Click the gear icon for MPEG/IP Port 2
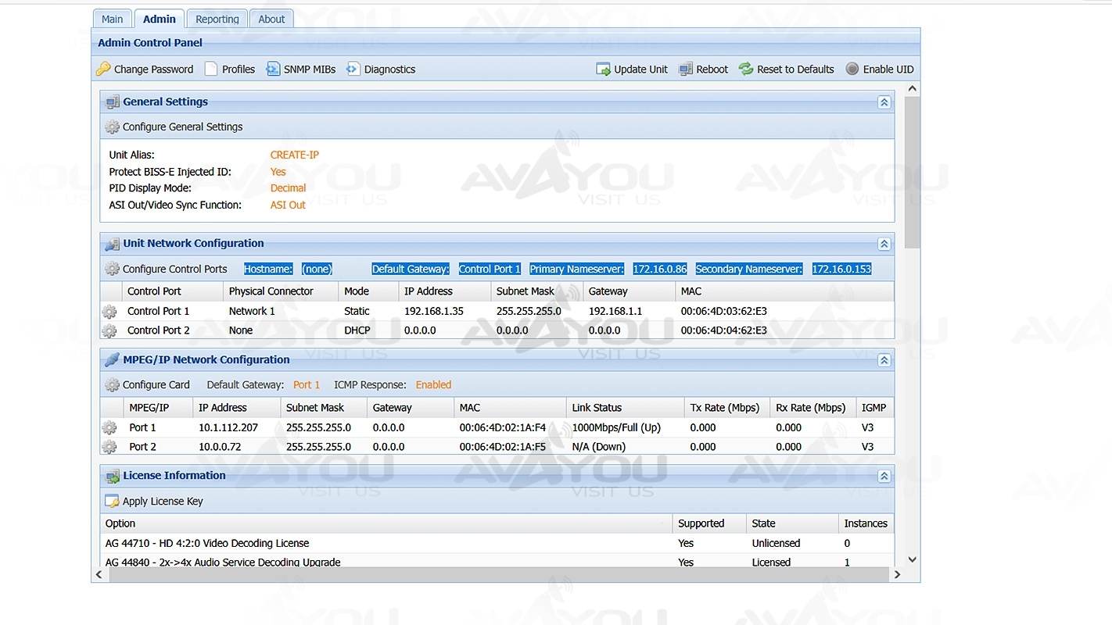 click(x=109, y=447)
